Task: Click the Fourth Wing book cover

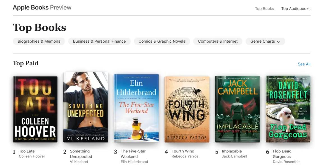Action: pyautogui.click(x=187, y=109)
